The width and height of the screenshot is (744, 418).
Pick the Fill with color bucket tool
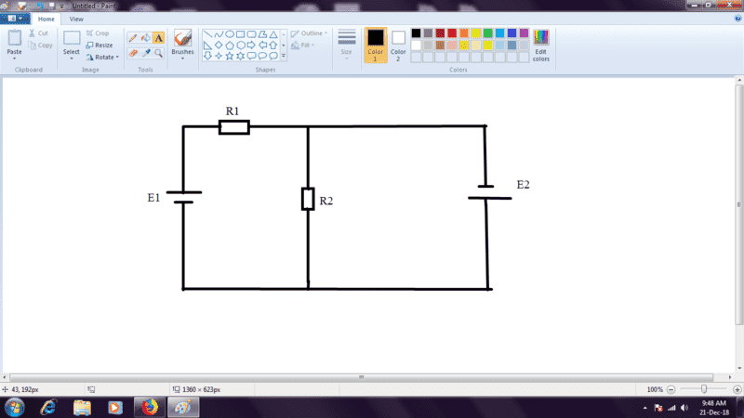tap(145, 38)
